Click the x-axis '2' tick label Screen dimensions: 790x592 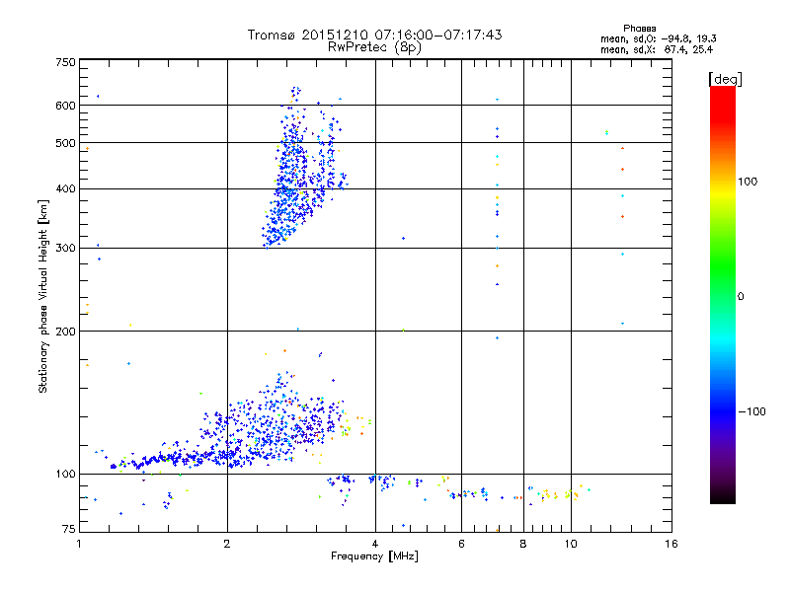(227, 544)
